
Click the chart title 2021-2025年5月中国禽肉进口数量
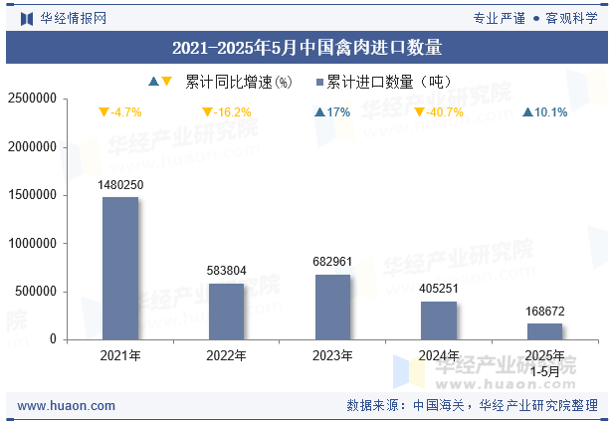pos(306,48)
